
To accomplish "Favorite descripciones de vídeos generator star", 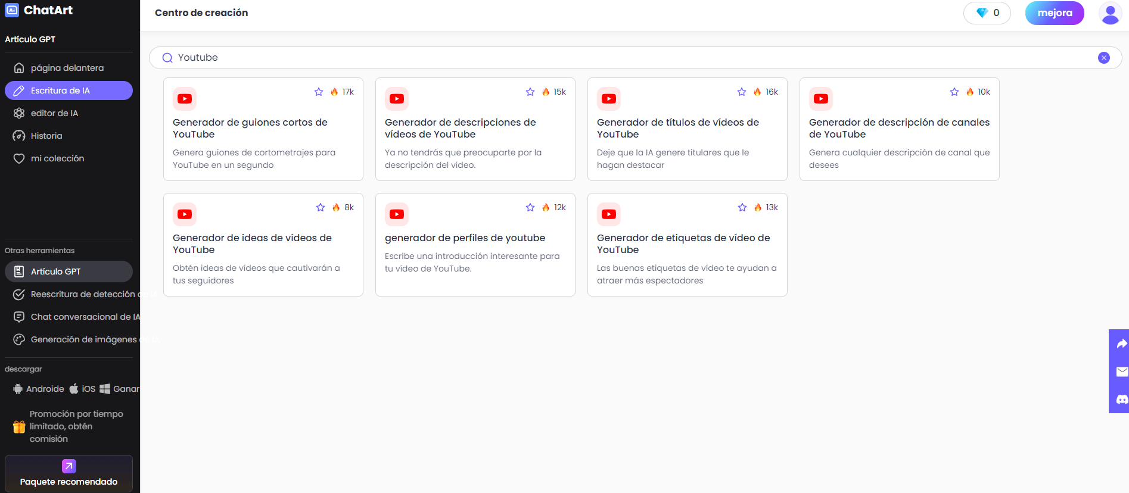I will 530,92.
